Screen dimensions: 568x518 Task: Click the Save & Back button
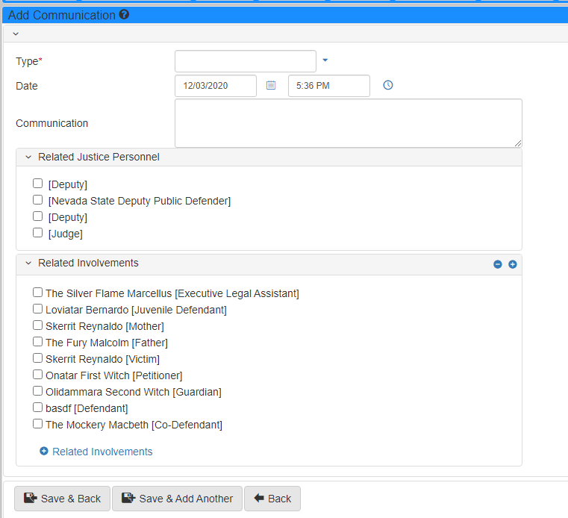62,499
